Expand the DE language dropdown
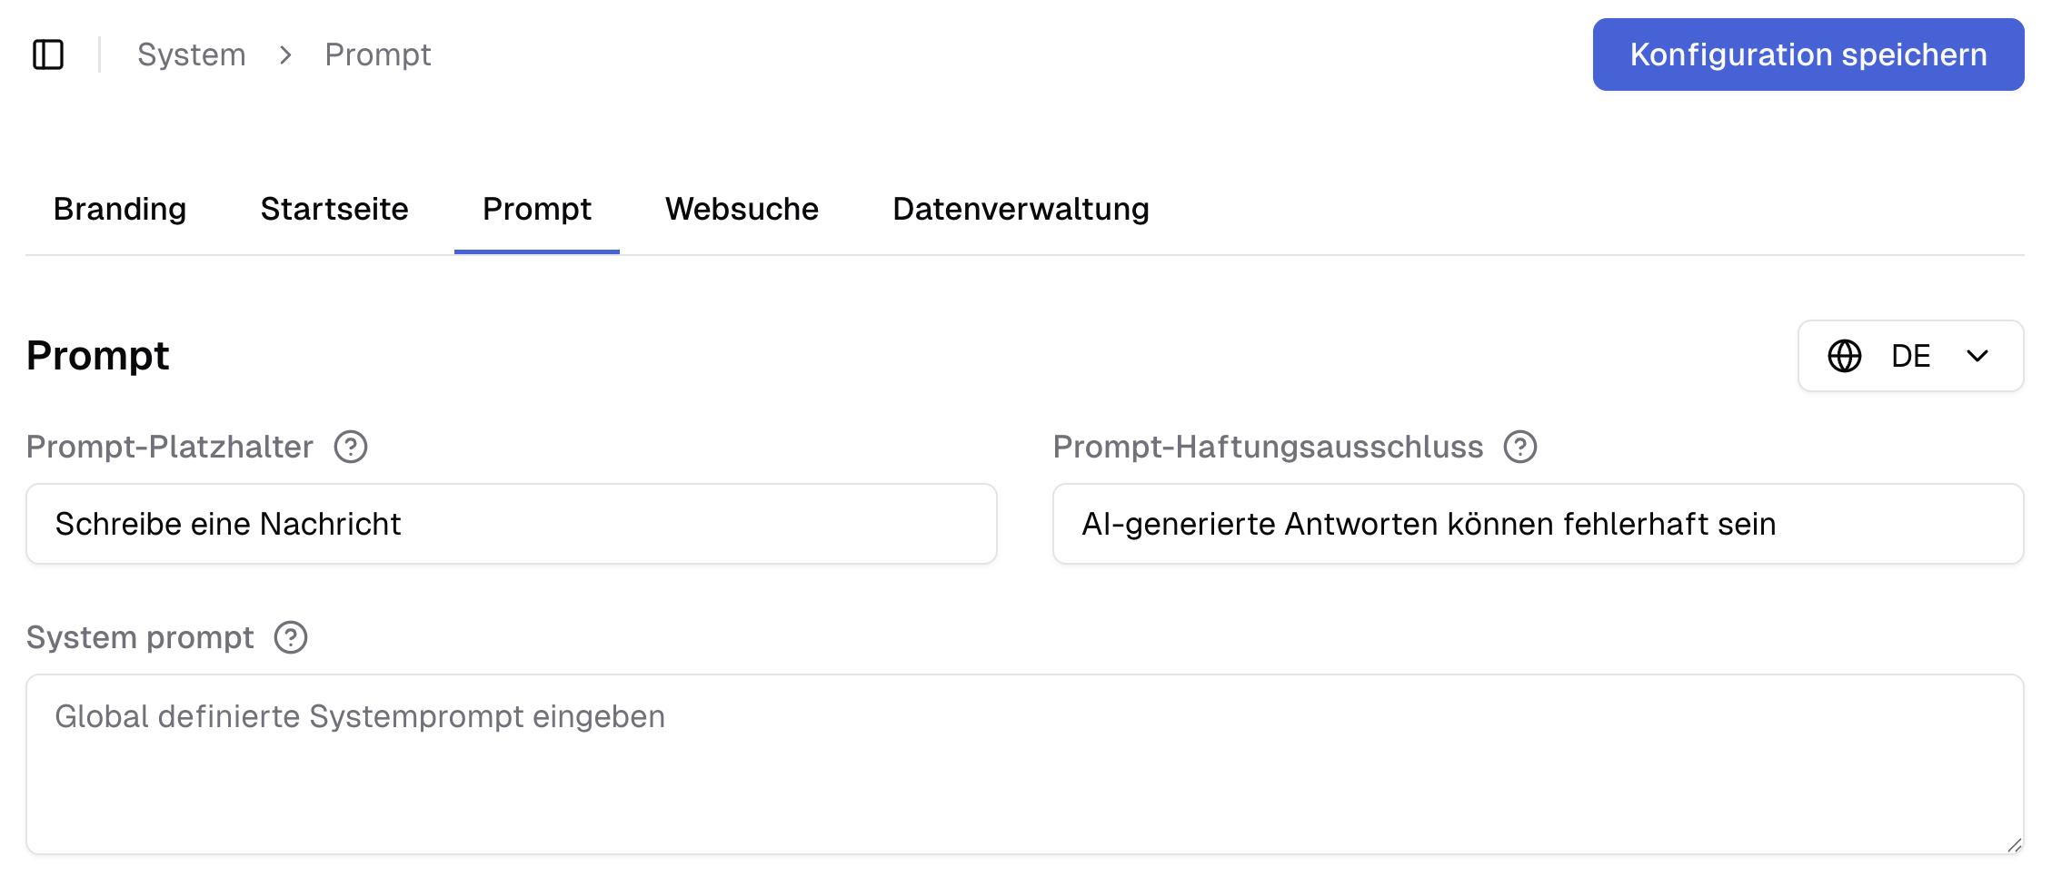The height and width of the screenshot is (886, 2052). [x=1977, y=356]
